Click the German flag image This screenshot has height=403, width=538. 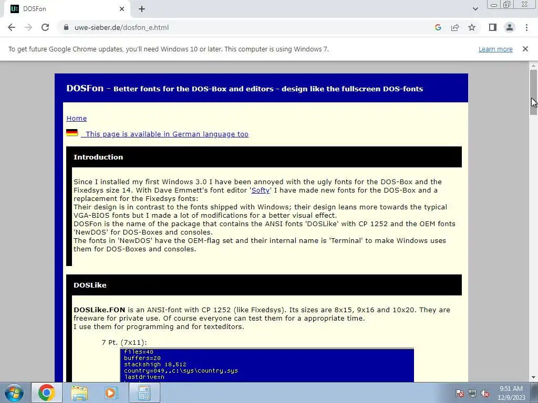point(72,132)
